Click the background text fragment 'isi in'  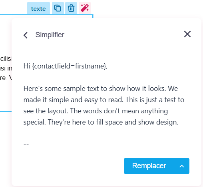(6, 68)
